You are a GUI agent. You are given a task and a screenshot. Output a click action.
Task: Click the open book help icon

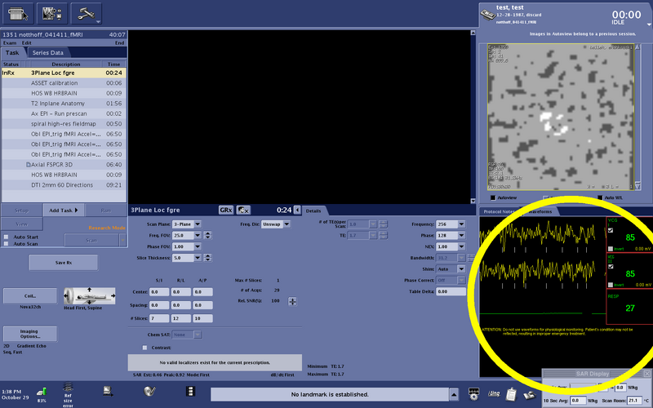point(529,394)
